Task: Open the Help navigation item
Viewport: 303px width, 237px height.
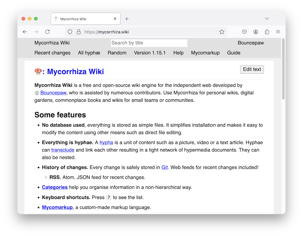Action: coord(178,53)
